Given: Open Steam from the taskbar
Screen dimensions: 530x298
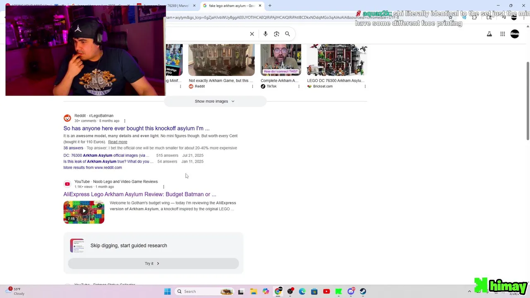Looking at the screenshot, I should click(x=363, y=291).
